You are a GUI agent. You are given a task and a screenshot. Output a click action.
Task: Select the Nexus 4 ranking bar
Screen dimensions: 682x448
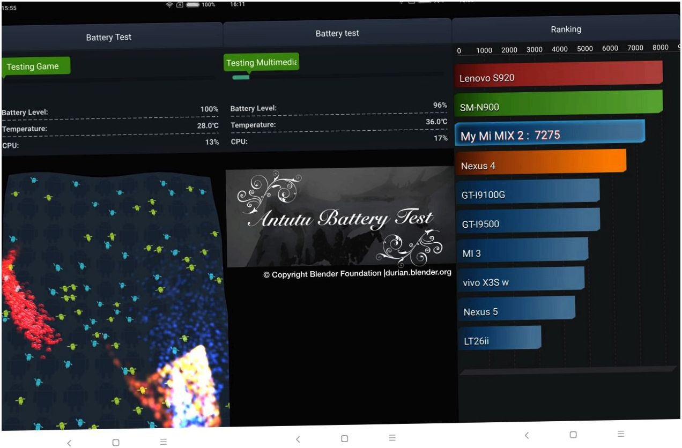(540, 161)
